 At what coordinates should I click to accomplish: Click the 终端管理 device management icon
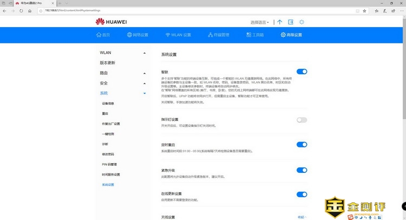[211, 35]
